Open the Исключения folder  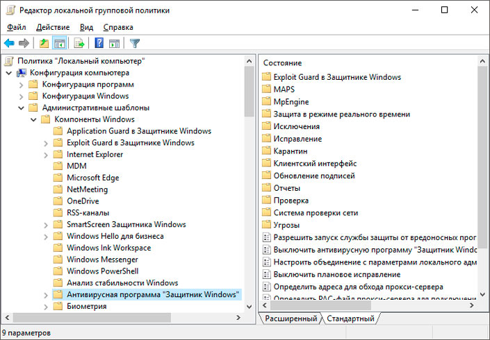(297, 126)
